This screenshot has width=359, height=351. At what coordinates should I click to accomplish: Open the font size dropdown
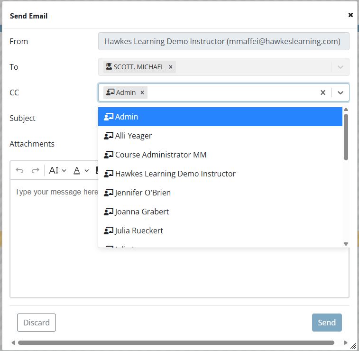coord(57,171)
